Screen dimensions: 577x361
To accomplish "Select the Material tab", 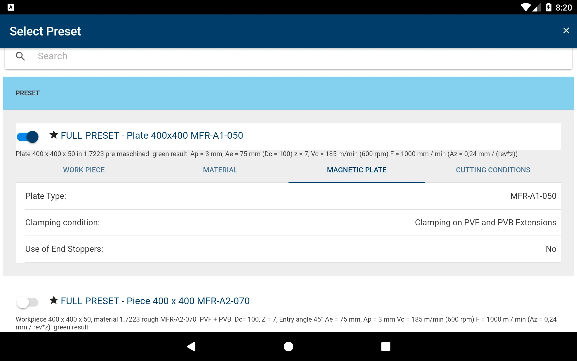I will (220, 170).
